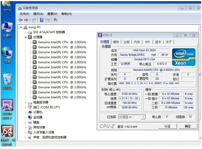Click the properties pane toolbar icon

coord(47,20)
